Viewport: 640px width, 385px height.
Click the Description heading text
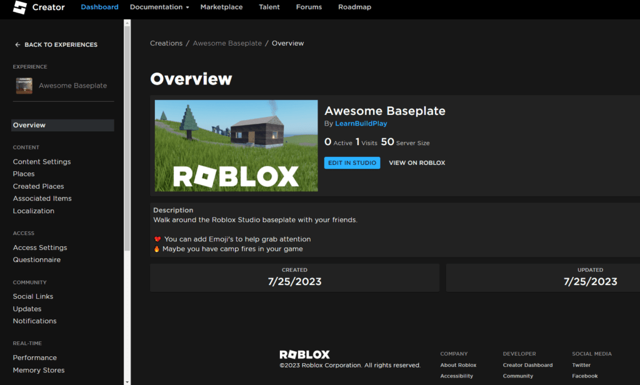[173, 210]
